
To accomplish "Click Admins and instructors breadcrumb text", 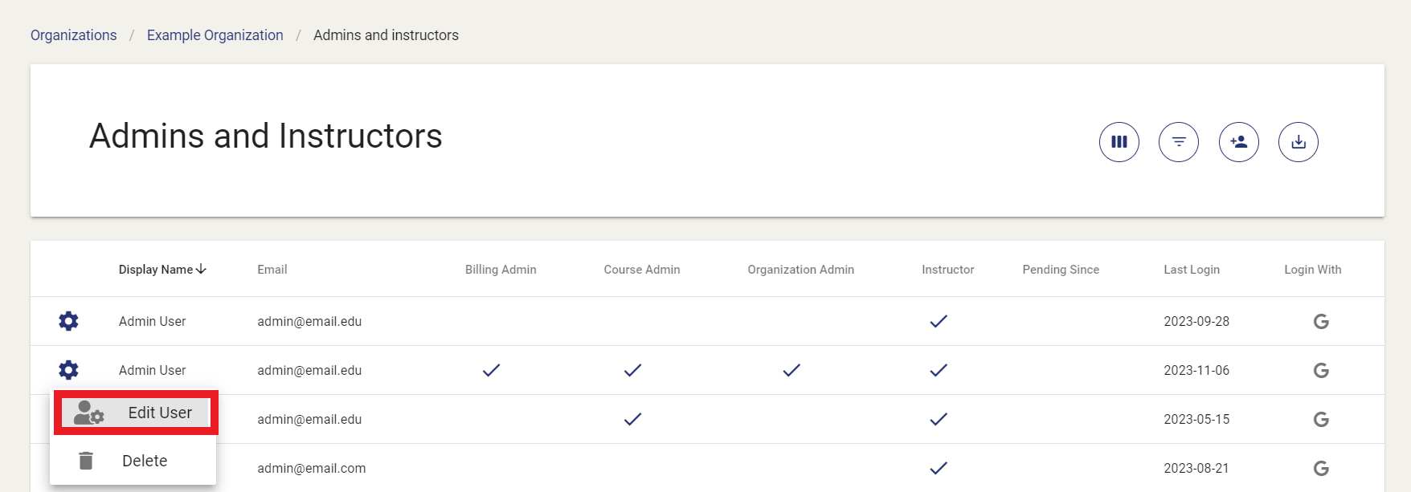I will pos(386,35).
